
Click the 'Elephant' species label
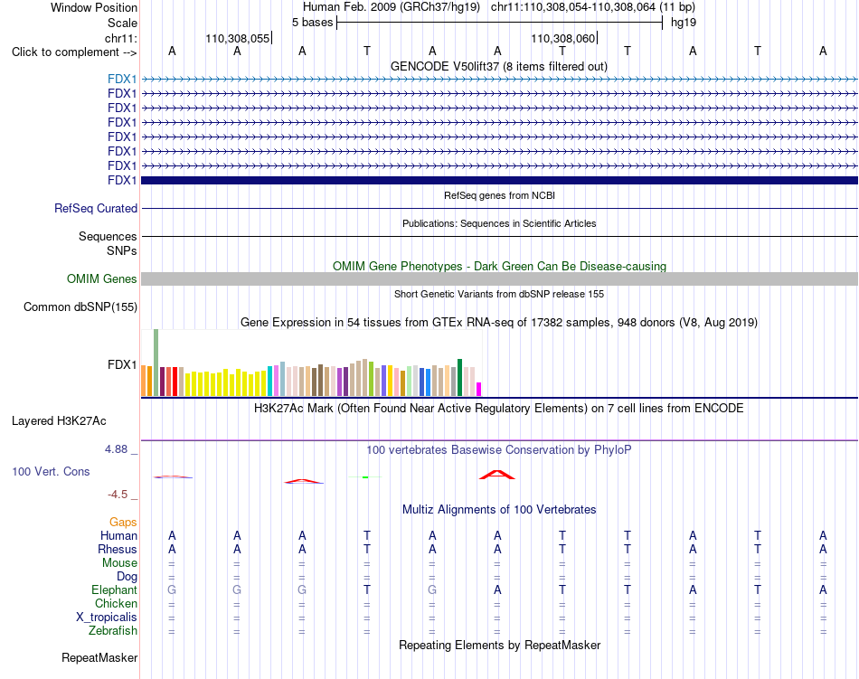tap(114, 589)
